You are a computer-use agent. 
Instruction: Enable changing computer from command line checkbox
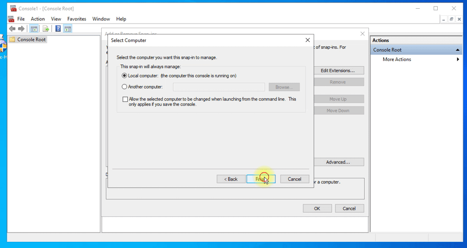[x=125, y=99]
